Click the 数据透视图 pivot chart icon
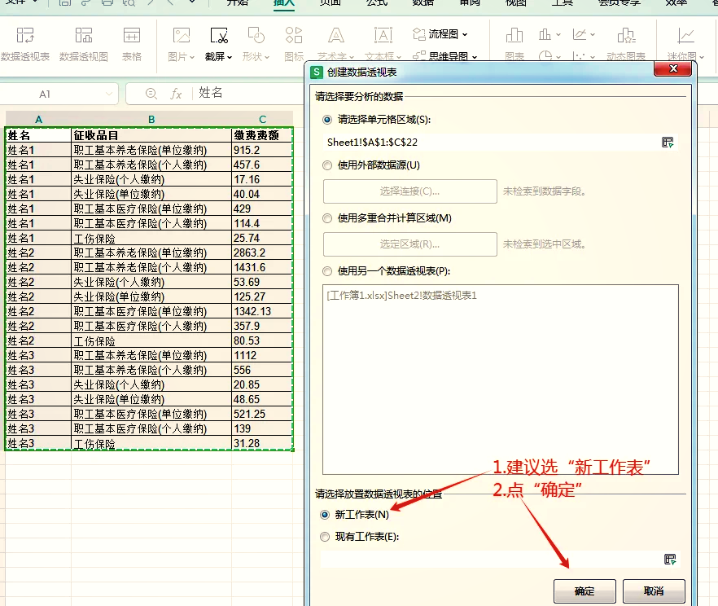The image size is (718, 606). (x=83, y=35)
